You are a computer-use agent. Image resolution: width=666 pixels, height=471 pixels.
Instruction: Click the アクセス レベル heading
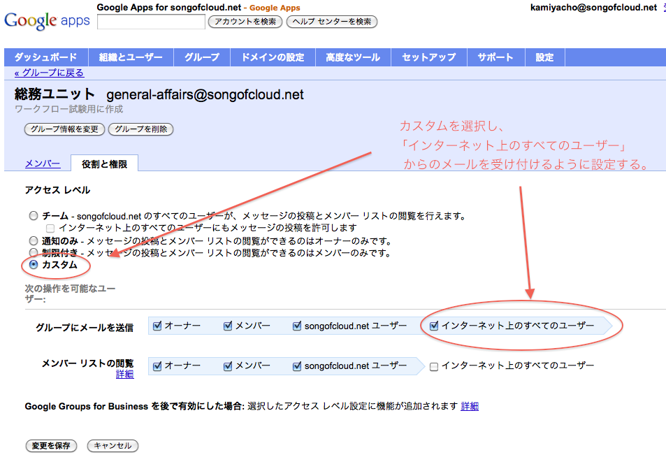(57, 190)
